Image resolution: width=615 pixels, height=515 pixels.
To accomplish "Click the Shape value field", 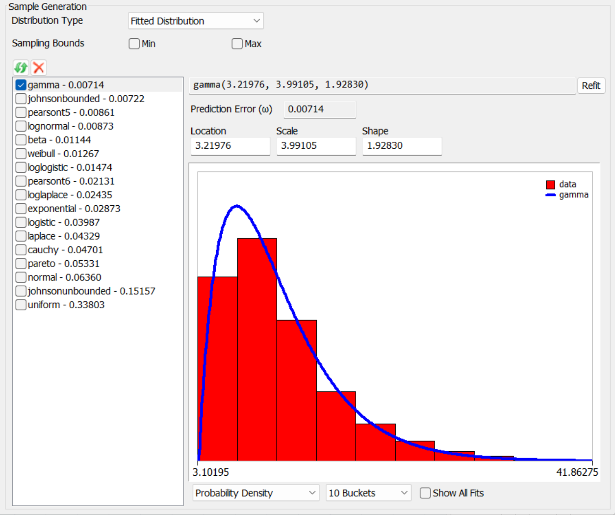I will pos(402,146).
